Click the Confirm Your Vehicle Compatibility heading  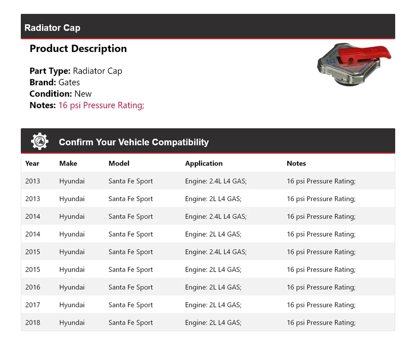(x=133, y=142)
